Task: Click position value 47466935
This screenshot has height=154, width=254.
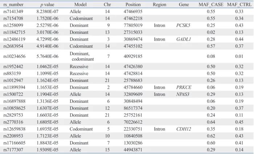Action: [133, 12]
